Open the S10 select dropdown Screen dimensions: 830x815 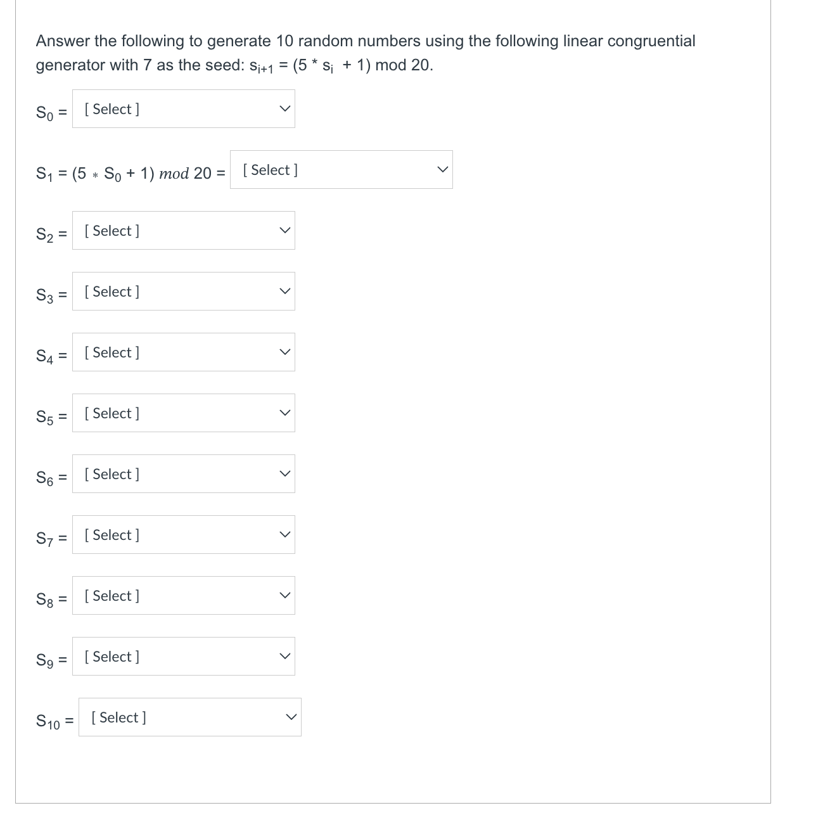(190, 717)
